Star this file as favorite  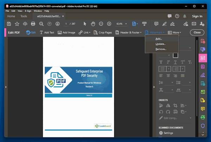coord(17,24)
